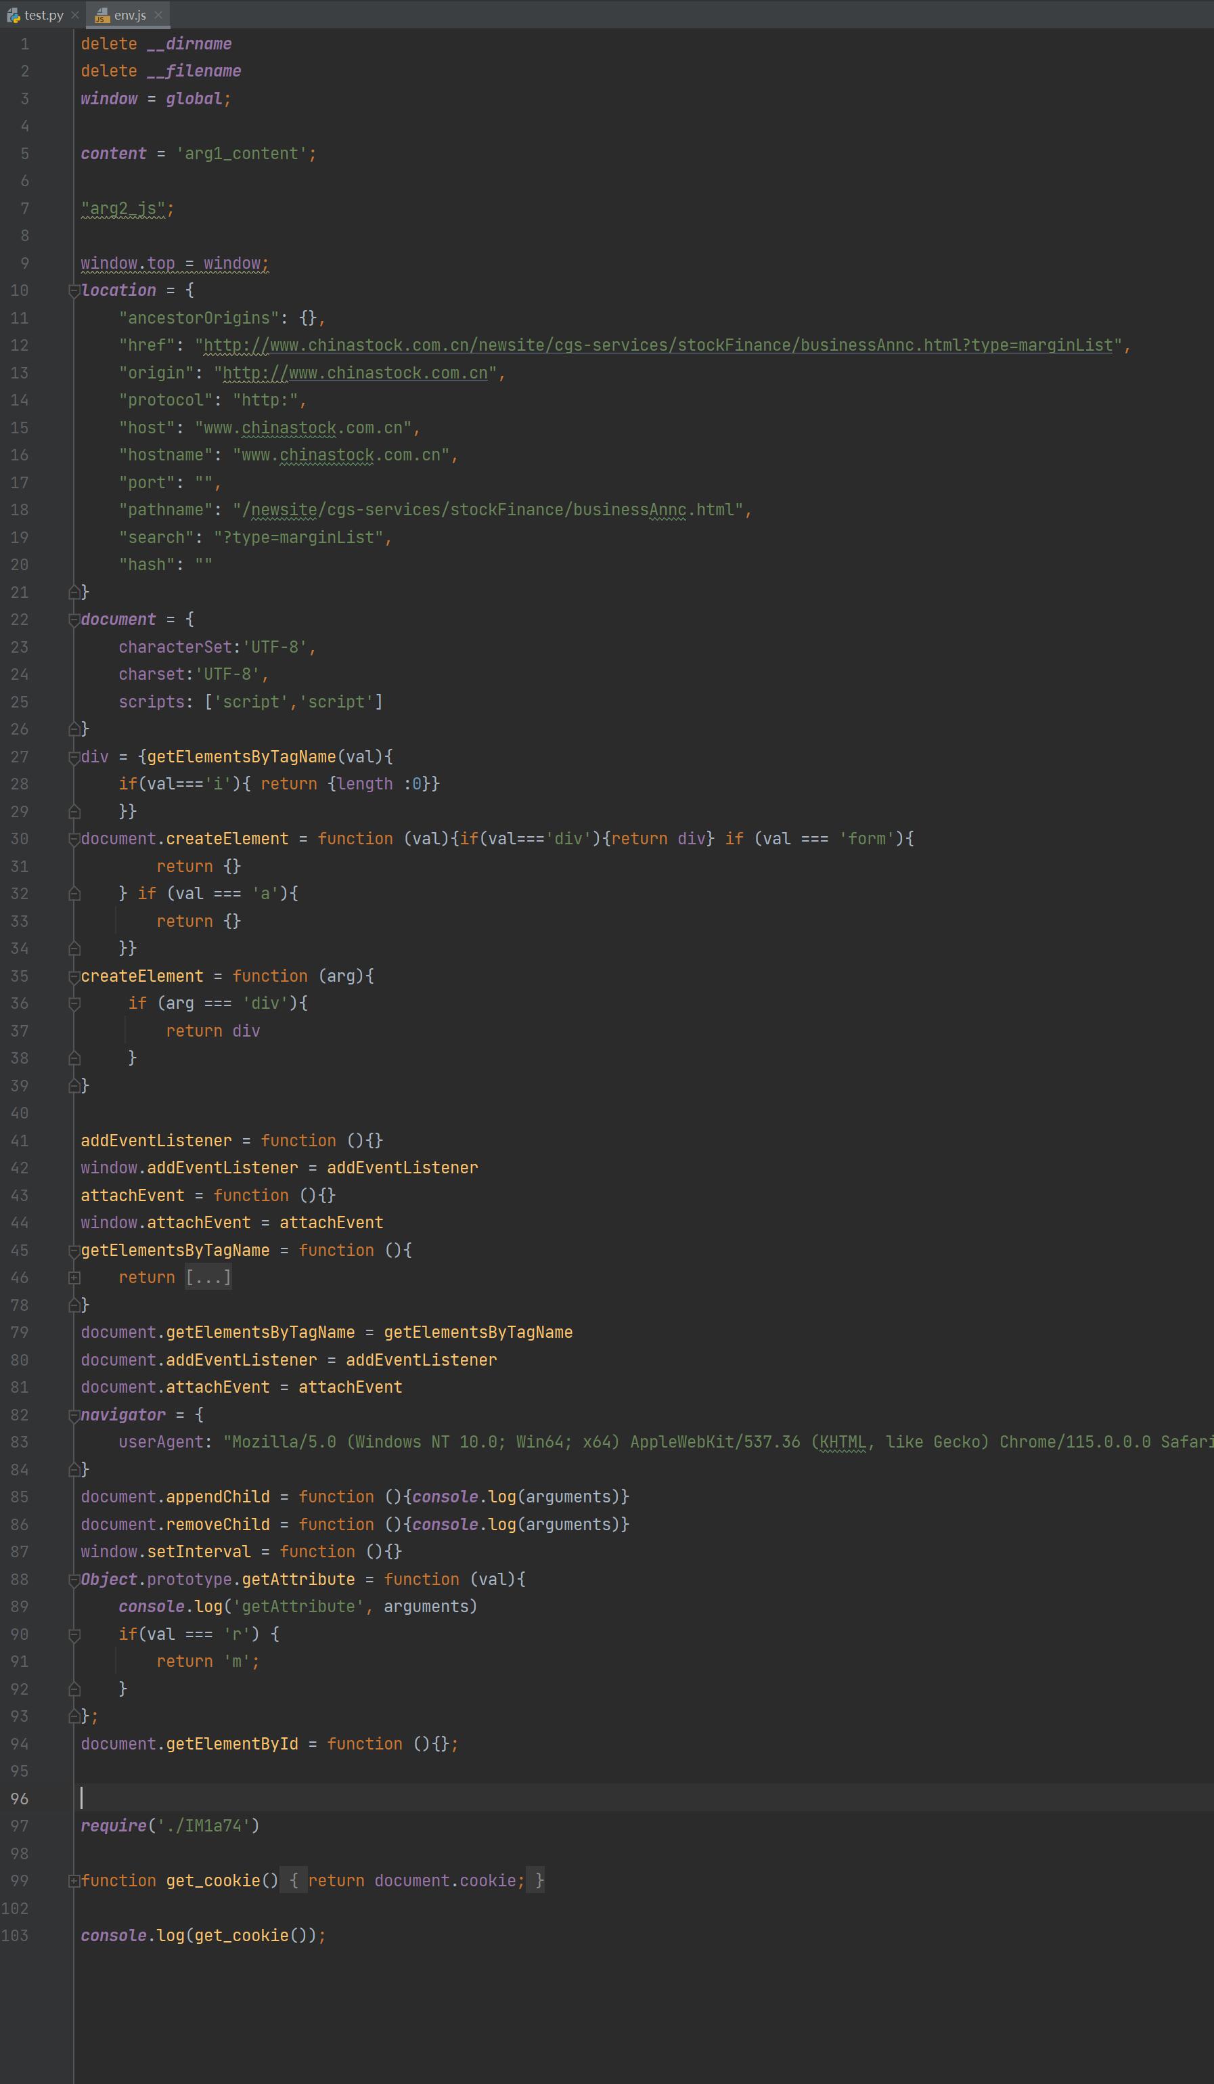Click the userAgent string on line 83
The width and height of the screenshot is (1214, 2084).
[718, 1442]
